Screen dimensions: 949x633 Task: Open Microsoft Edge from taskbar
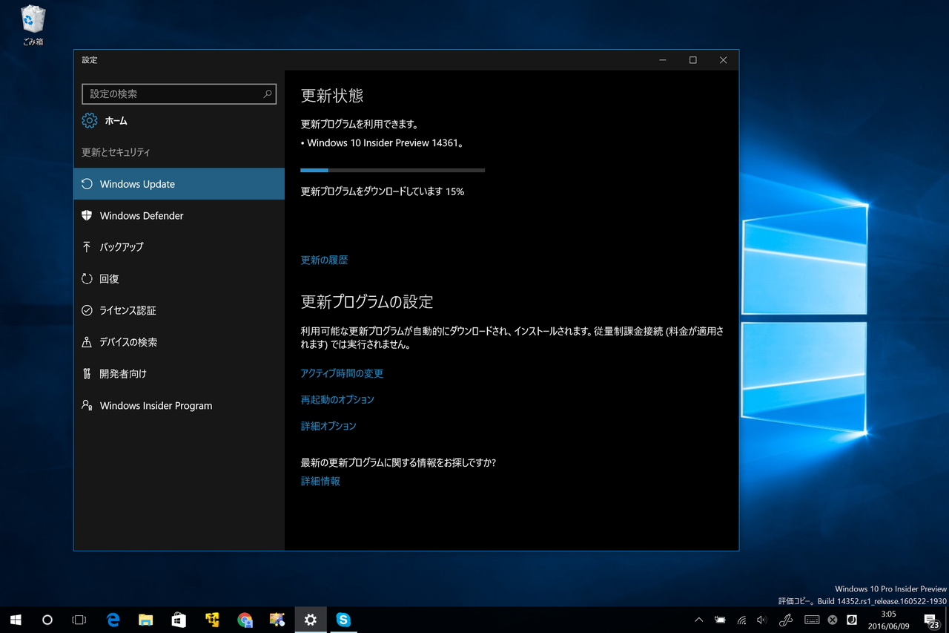(x=113, y=620)
